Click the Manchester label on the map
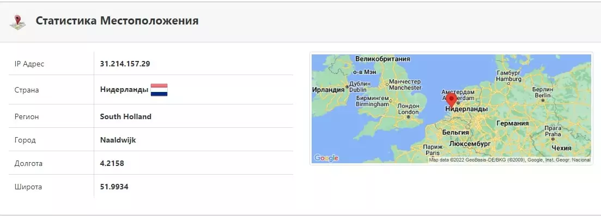 pyautogui.click(x=405, y=85)
